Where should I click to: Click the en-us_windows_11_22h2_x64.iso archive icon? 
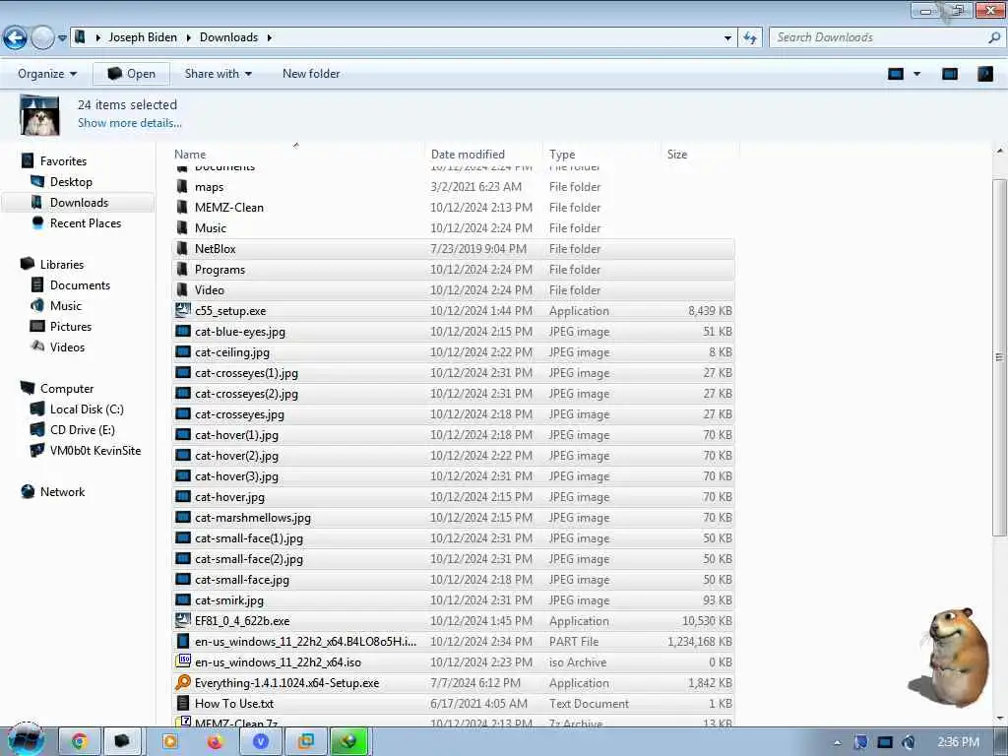click(182, 661)
